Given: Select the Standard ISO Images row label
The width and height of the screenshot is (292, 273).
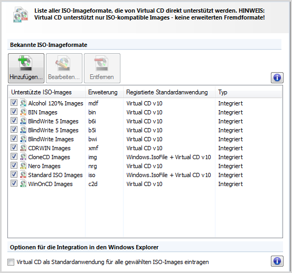Looking at the screenshot, I should [x=55, y=175].
